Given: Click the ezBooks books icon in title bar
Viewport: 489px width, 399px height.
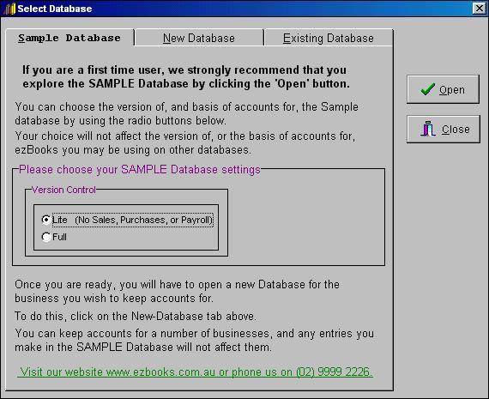Looking at the screenshot, I should point(9,9).
